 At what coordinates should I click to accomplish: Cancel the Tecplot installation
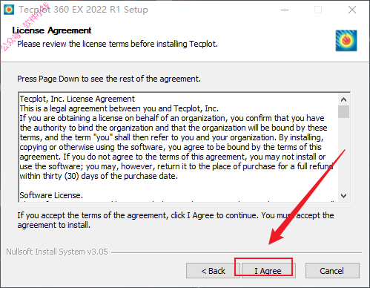tap(332, 271)
